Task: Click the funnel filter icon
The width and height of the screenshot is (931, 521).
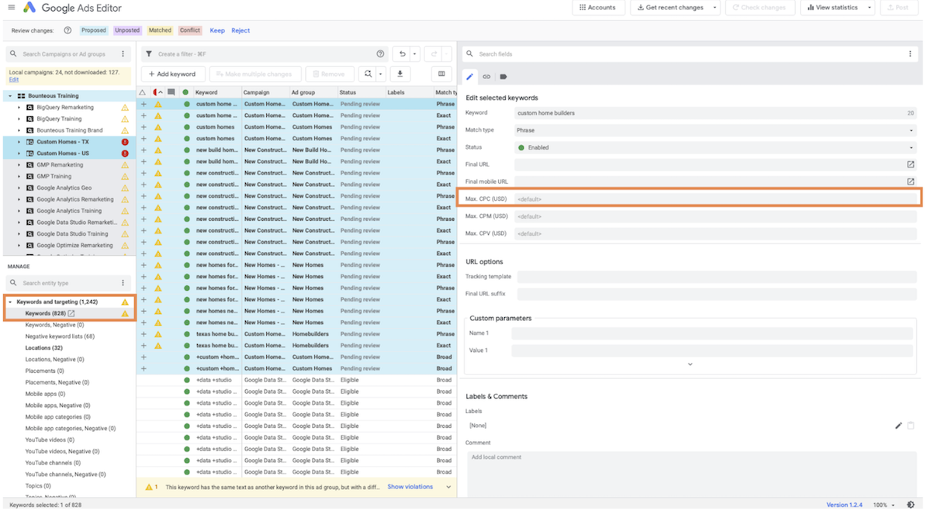Action: click(x=149, y=54)
